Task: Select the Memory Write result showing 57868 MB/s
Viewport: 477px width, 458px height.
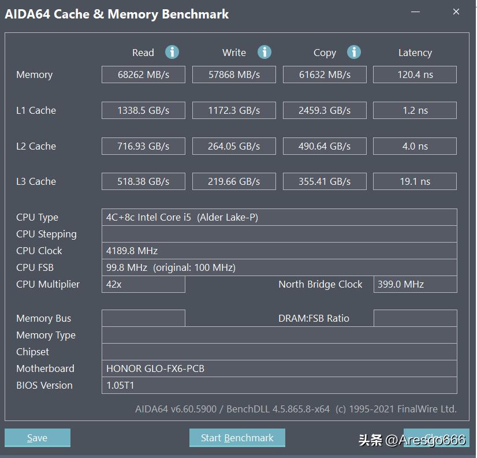Action: [x=233, y=74]
